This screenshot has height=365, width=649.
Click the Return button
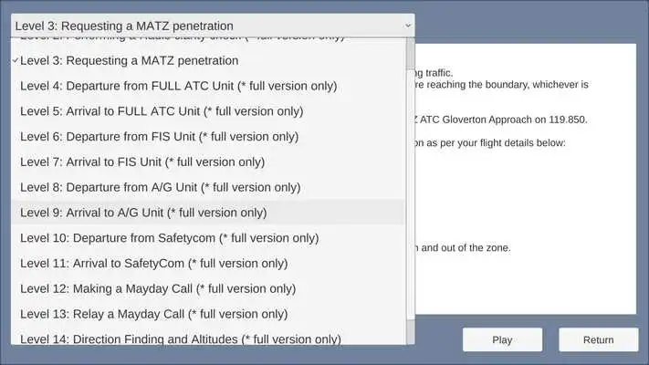[599, 339]
